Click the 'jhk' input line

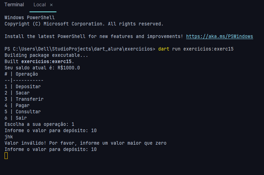coord(9,137)
